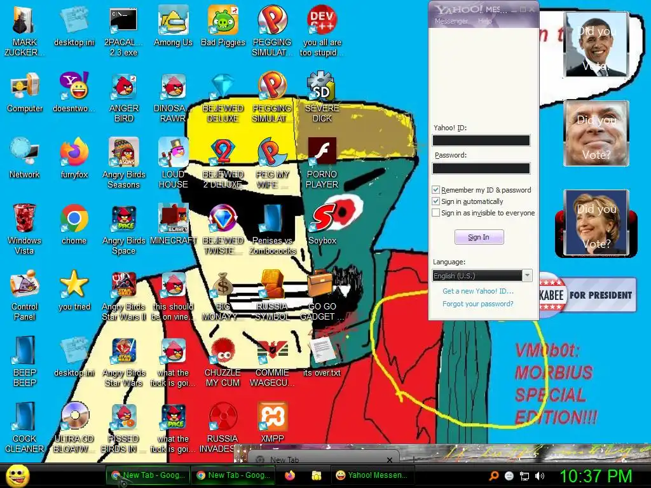
Task: Open the doesntwo... Yahoo Messenger shortcut
Action: pos(74,92)
